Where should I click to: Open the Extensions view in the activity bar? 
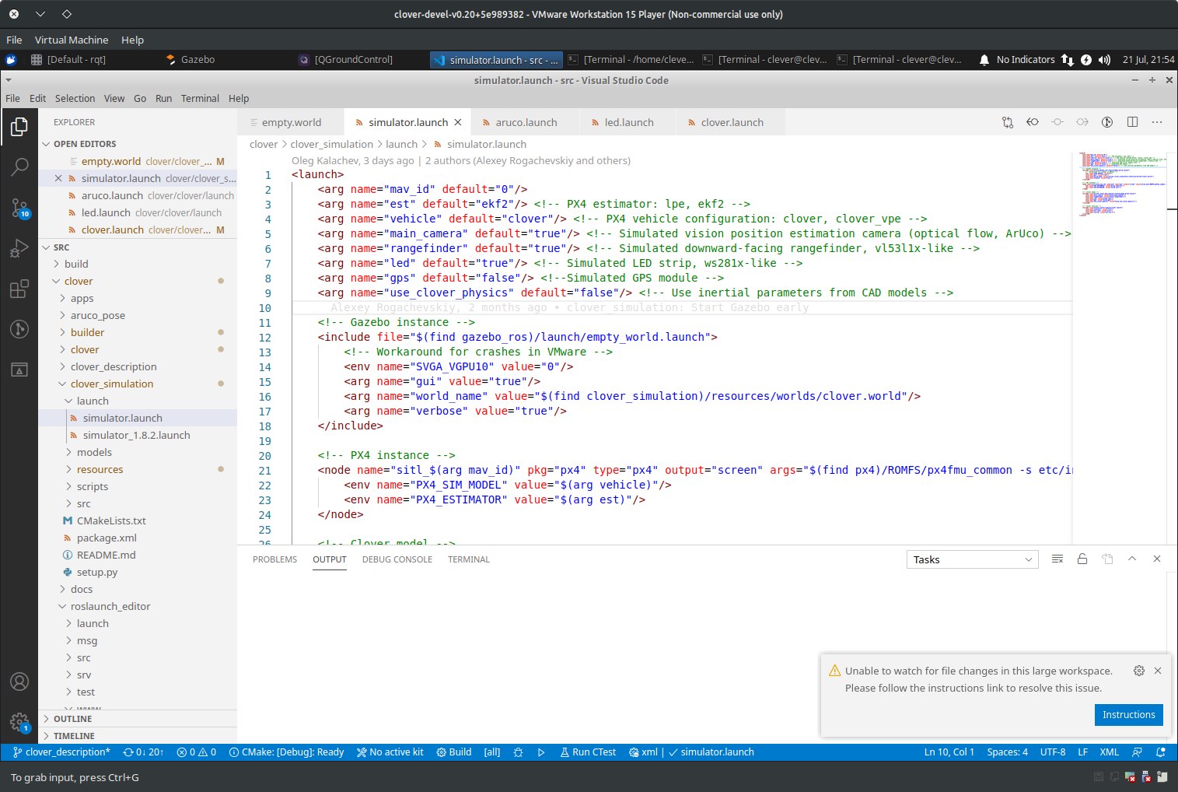(19, 289)
